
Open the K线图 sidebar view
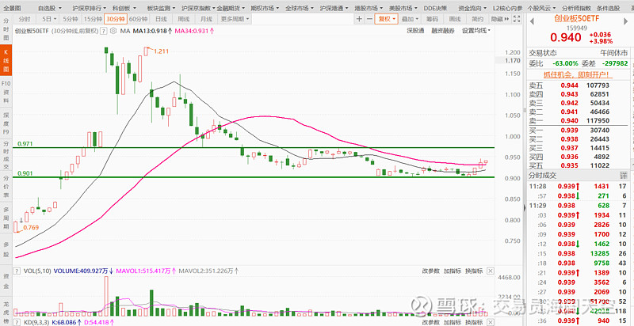point(6,59)
